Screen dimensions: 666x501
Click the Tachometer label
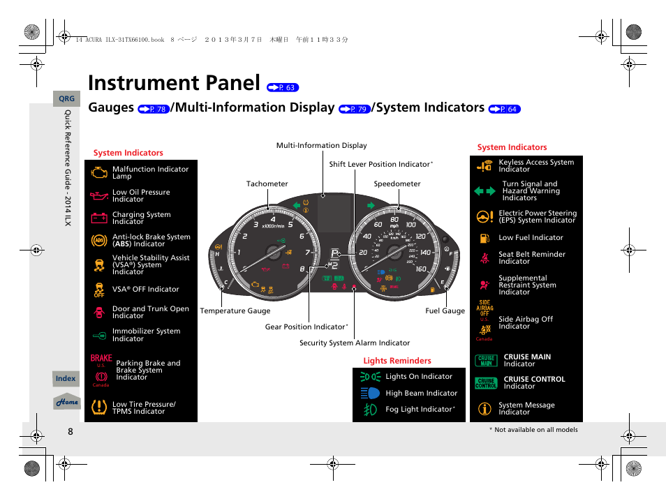(267, 184)
